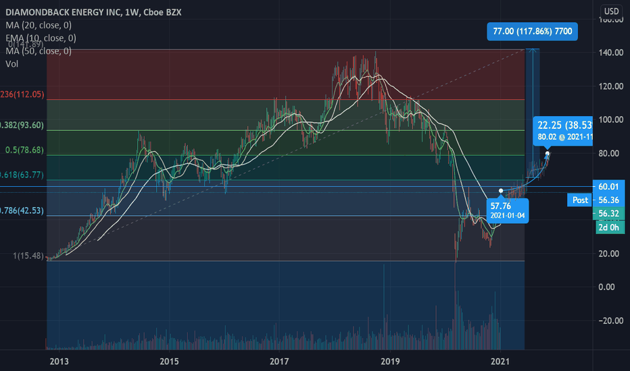Click the 2013 time axis label
The height and width of the screenshot is (371, 630).
[x=59, y=362]
